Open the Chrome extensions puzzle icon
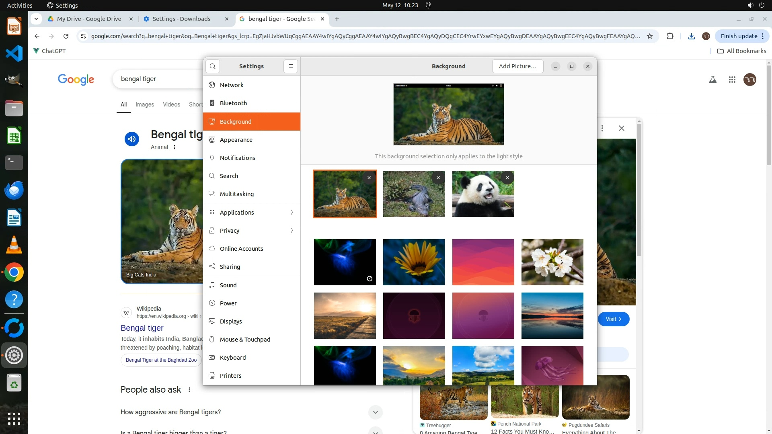Screen dimensions: 772x434 click(670, 36)
